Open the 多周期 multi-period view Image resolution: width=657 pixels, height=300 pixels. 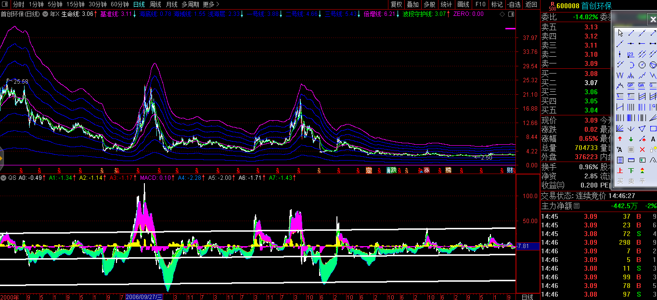pyautogui.click(x=190, y=4)
